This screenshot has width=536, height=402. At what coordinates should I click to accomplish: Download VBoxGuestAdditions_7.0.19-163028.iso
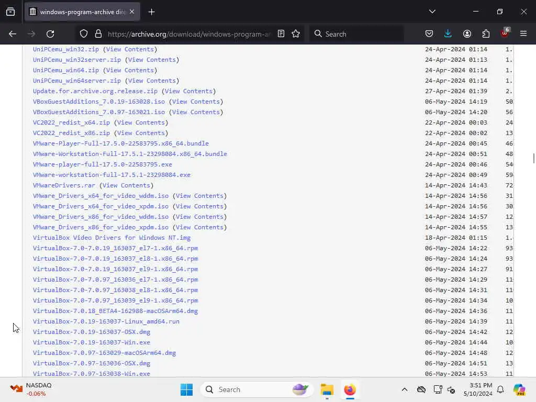(x=99, y=102)
